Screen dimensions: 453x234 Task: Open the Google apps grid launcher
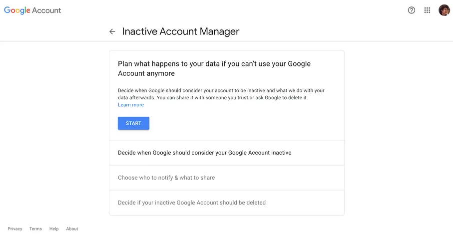click(427, 10)
